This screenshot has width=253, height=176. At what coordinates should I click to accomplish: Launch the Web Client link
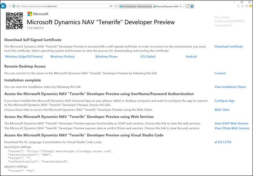click(x=222, y=110)
